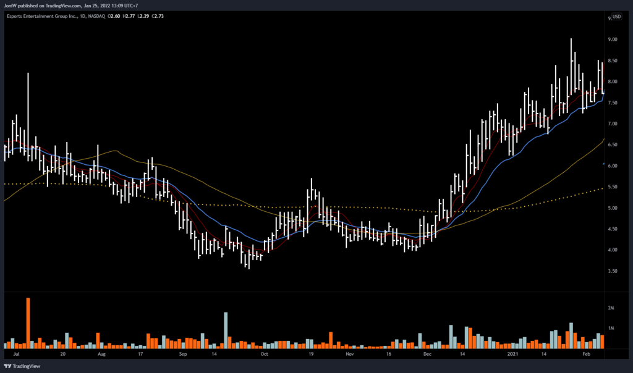Click the 5.00 price axis label
Image resolution: width=633 pixels, height=373 pixels.
[x=614, y=208]
